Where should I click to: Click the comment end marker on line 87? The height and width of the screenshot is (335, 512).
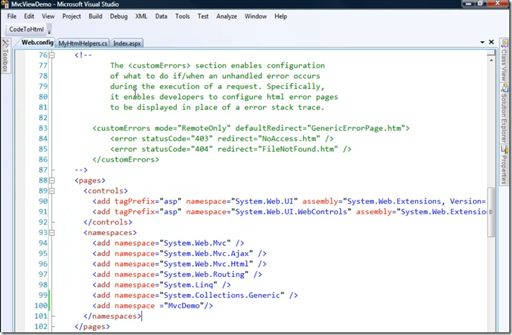81,170
